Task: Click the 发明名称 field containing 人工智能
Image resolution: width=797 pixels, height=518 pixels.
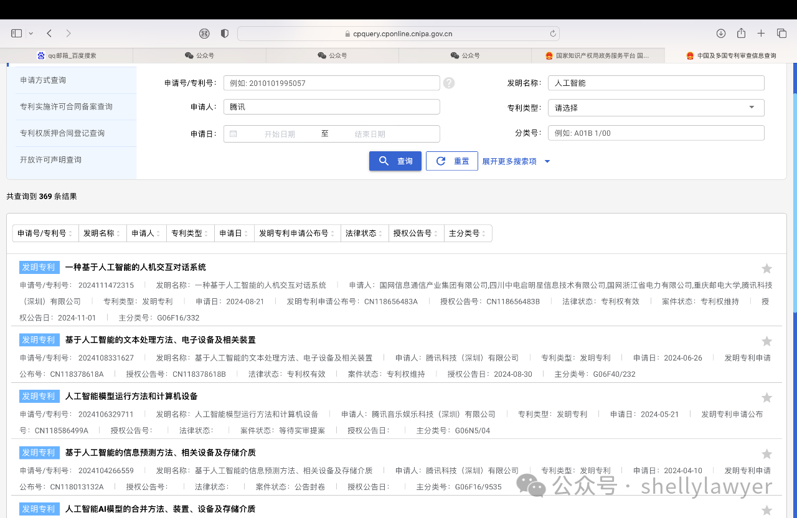Action: 656,83
